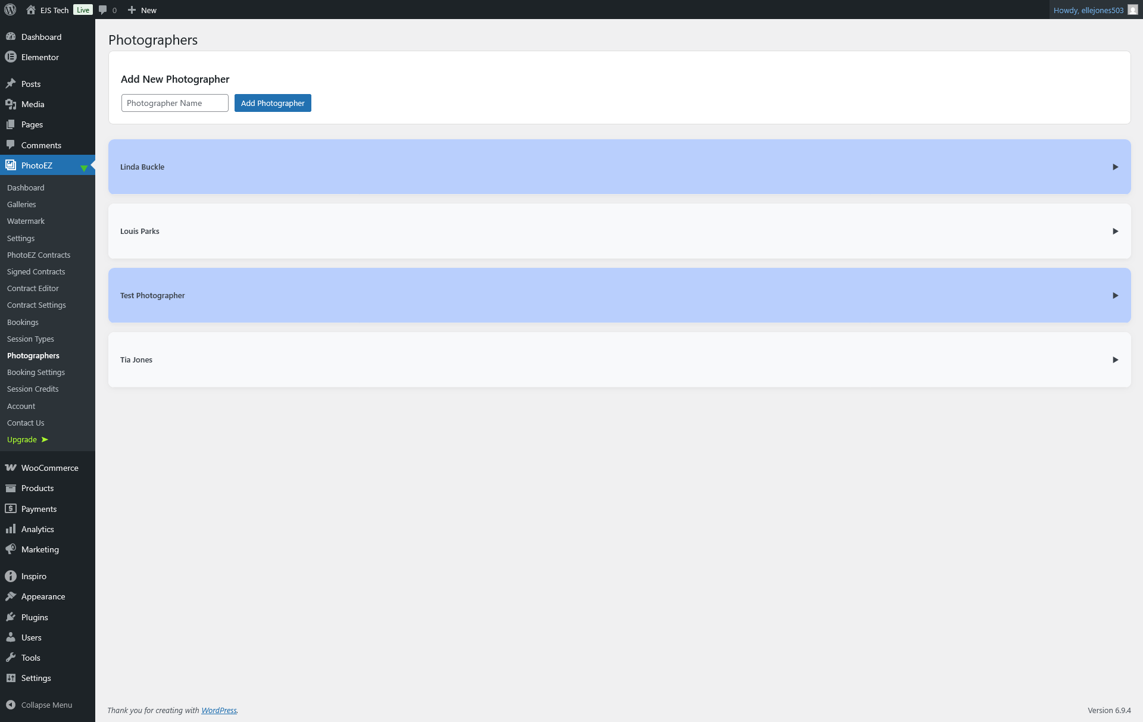Click the Collapse Menu arrow icon
The width and height of the screenshot is (1143, 722).
pyautogui.click(x=11, y=705)
